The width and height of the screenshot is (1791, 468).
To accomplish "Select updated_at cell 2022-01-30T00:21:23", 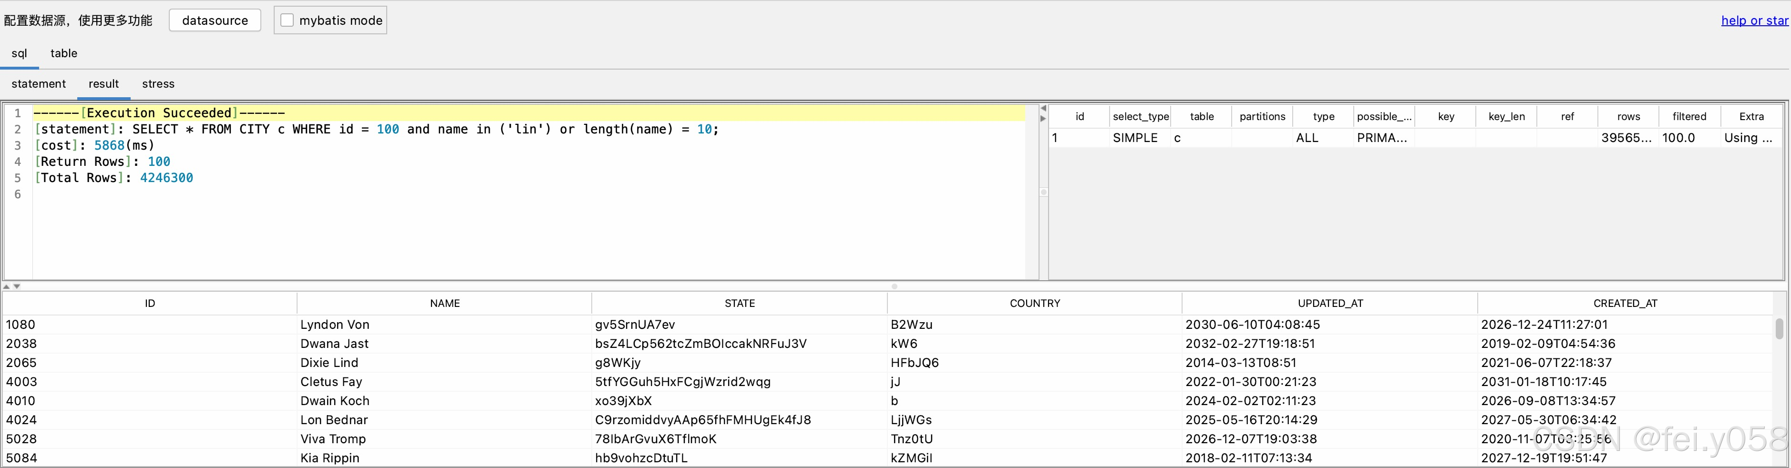I will click(x=1330, y=382).
